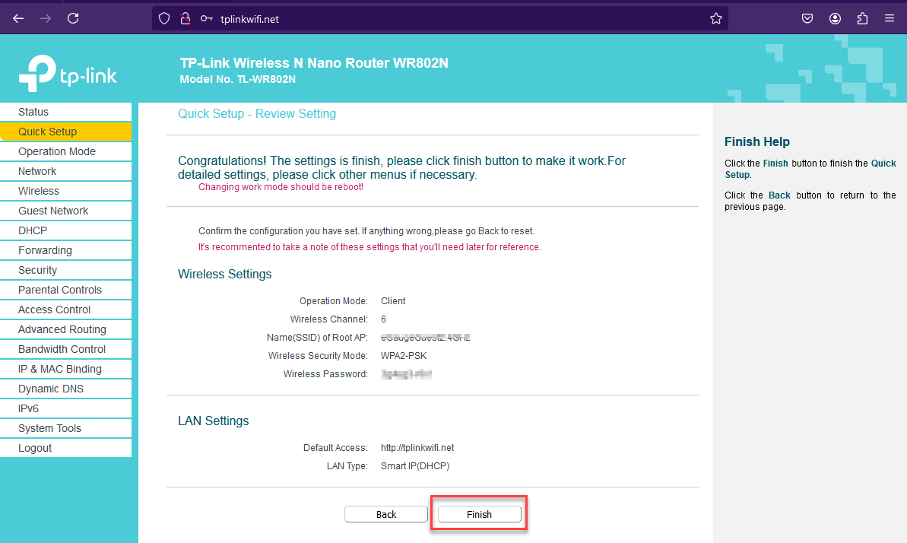Click the Model No. TL-WR802N text
This screenshot has height=543, width=907.
click(x=237, y=79)
